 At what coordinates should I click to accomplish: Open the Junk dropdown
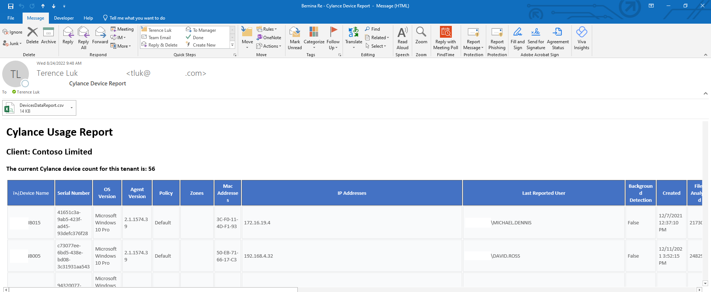(12, 44)
